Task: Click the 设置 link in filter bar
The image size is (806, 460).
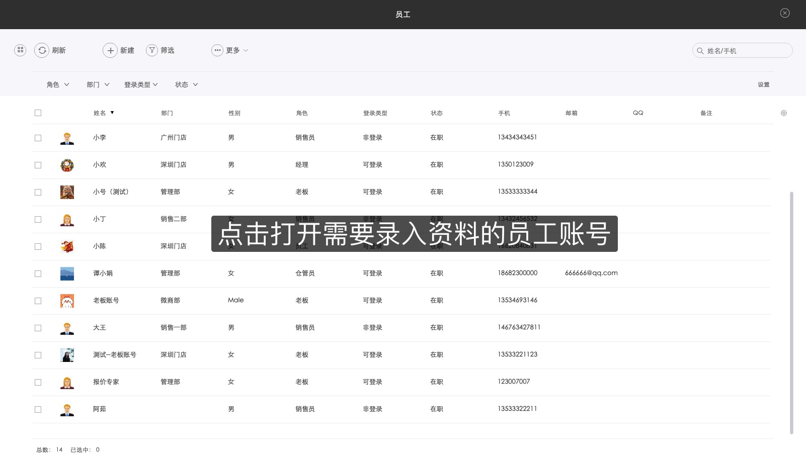Action: coord(764,84)
